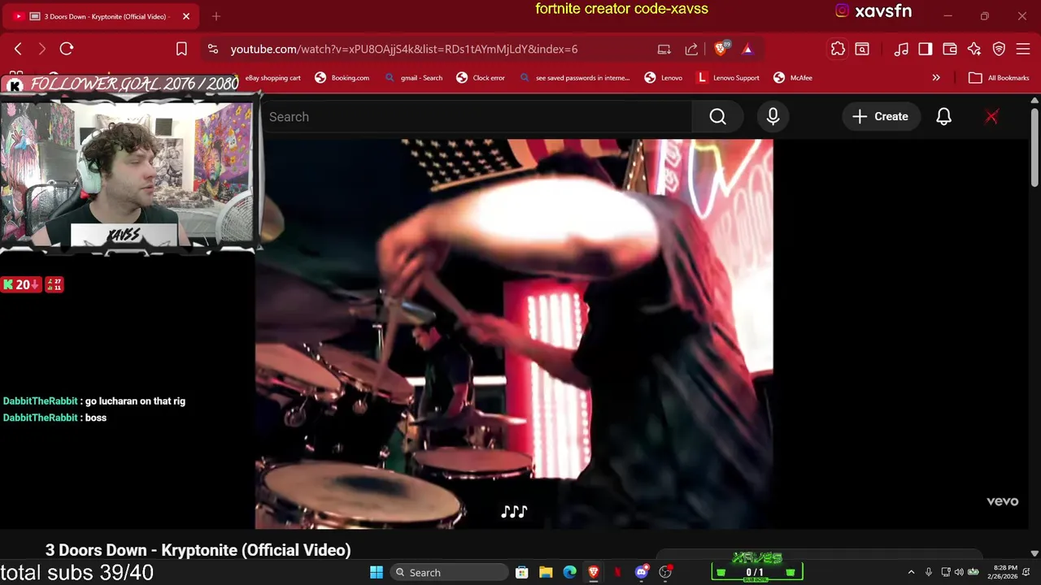
Task: Open the tab search icon in the toolbar
Action: [862, 49]
